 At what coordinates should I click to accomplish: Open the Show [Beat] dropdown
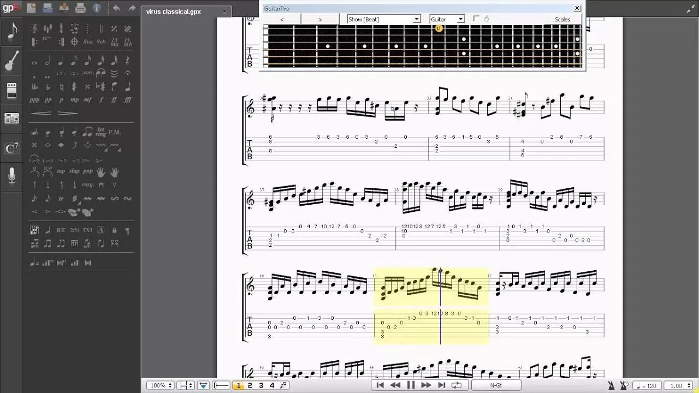point(384,19)
